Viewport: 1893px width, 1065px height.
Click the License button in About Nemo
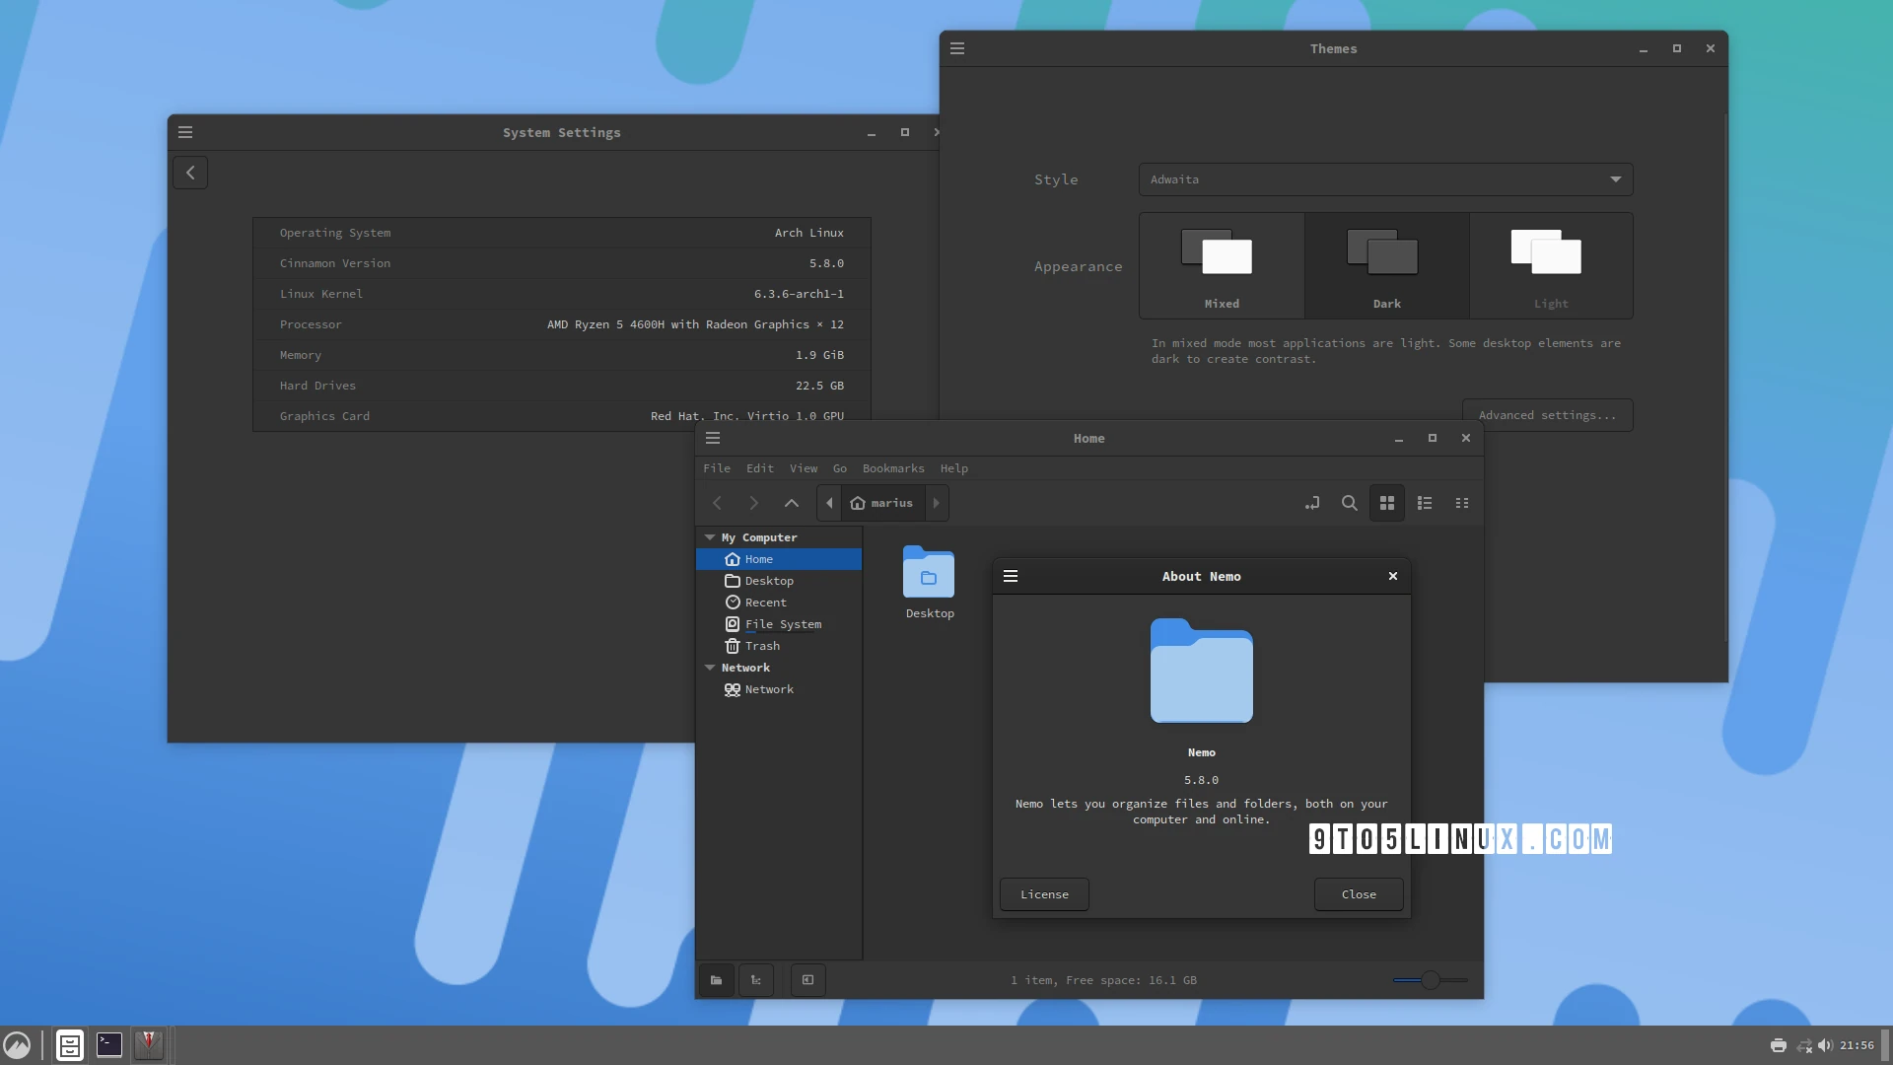(x=1043, y=894)
